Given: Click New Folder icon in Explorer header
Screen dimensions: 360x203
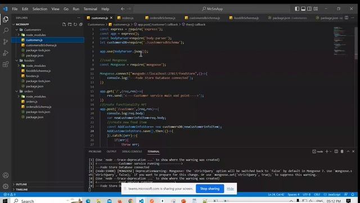Looking at the screenshot, I should coord(70,24).
